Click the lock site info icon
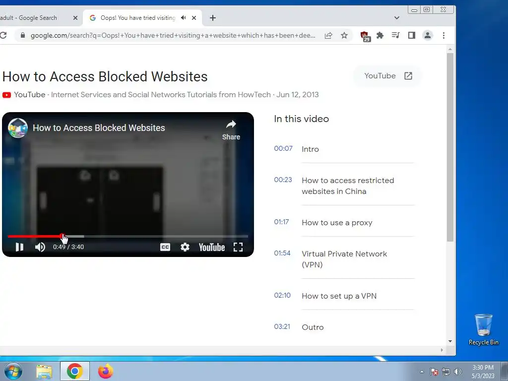Screen dimensions: 508x381 tap(22, 35)
